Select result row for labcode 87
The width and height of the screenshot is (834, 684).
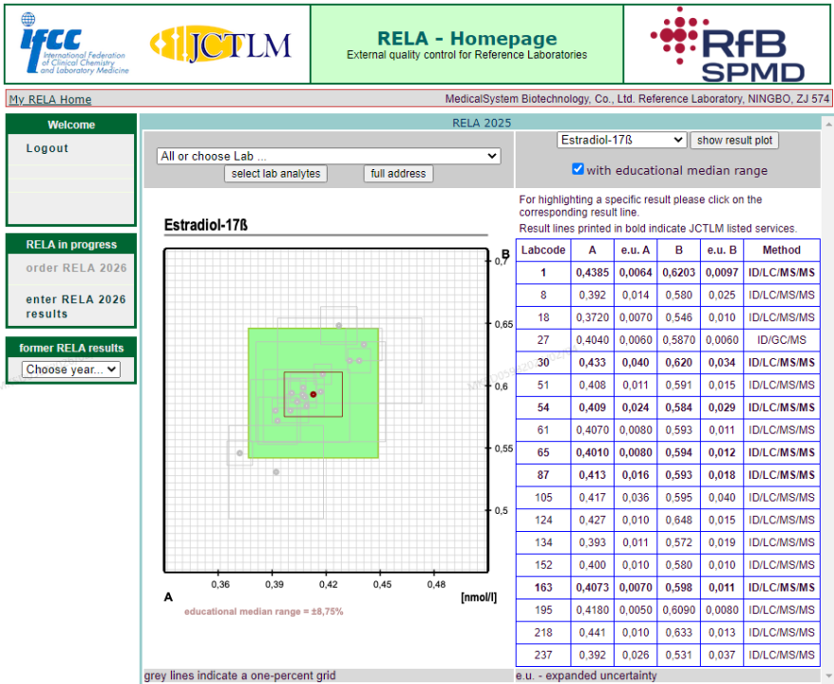tap(668, 475)
